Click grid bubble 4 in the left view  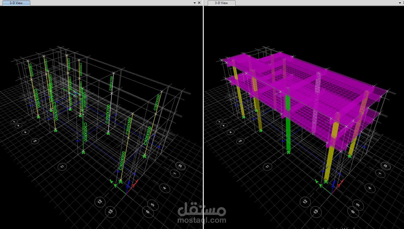(x=164, y=188)
